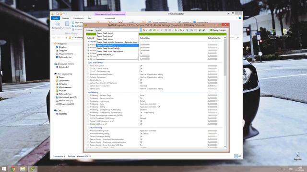Open Локальный диск (C:) in navigation pane
Screen dimensions: 307x172
(x=68, y=97)
